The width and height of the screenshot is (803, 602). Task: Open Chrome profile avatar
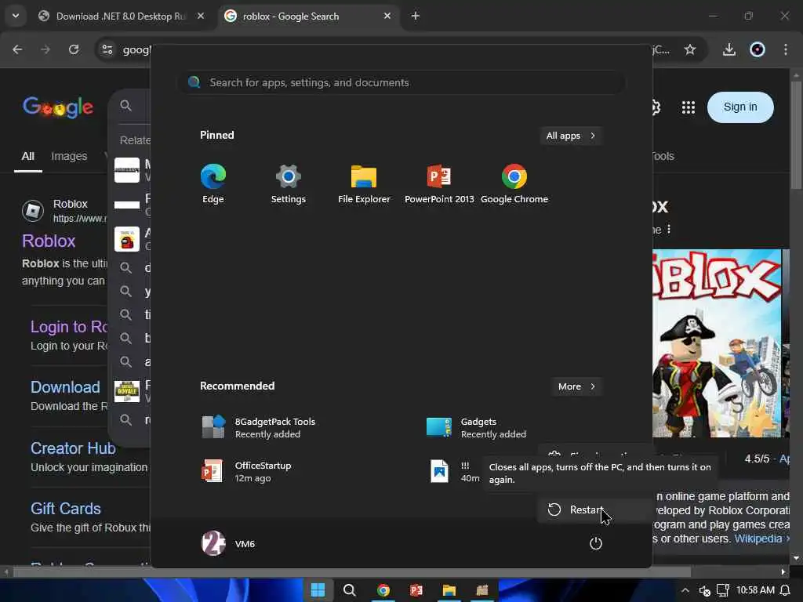(x=758, y=49)
